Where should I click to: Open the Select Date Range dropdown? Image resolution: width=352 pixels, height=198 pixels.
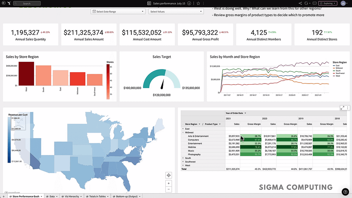coord(118,11)
